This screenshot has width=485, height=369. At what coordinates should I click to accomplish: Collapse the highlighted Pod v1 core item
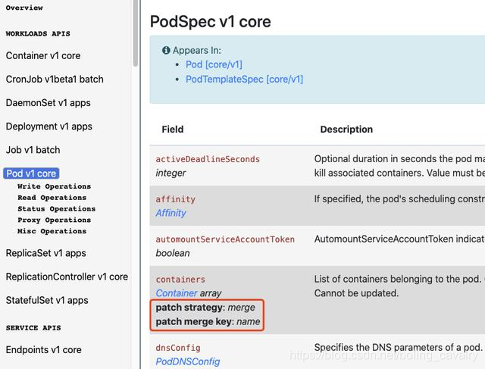click(x=31, y=174)
